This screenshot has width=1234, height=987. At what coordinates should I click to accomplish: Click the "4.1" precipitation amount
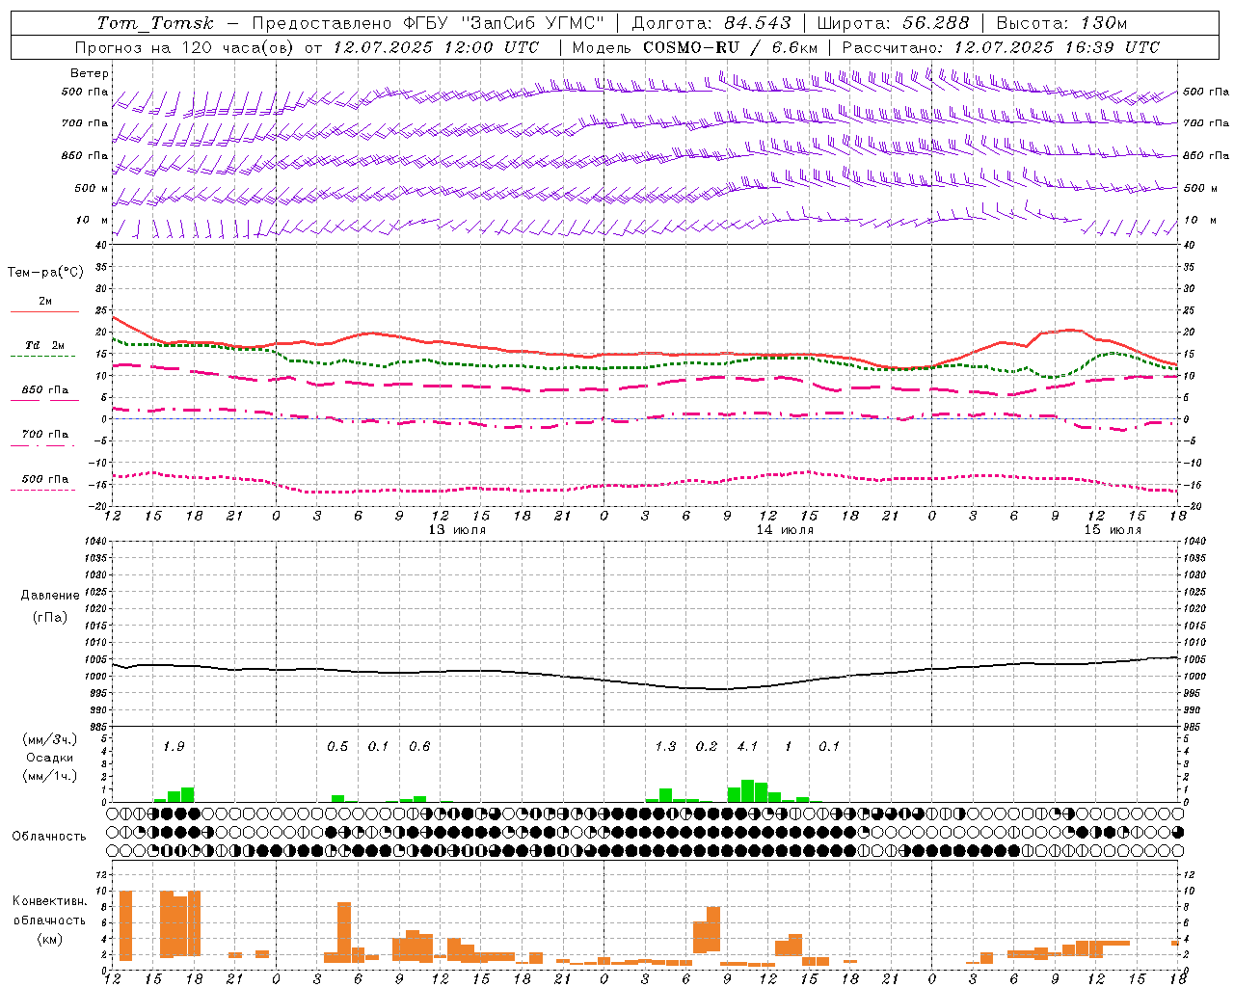pos(747,746)
